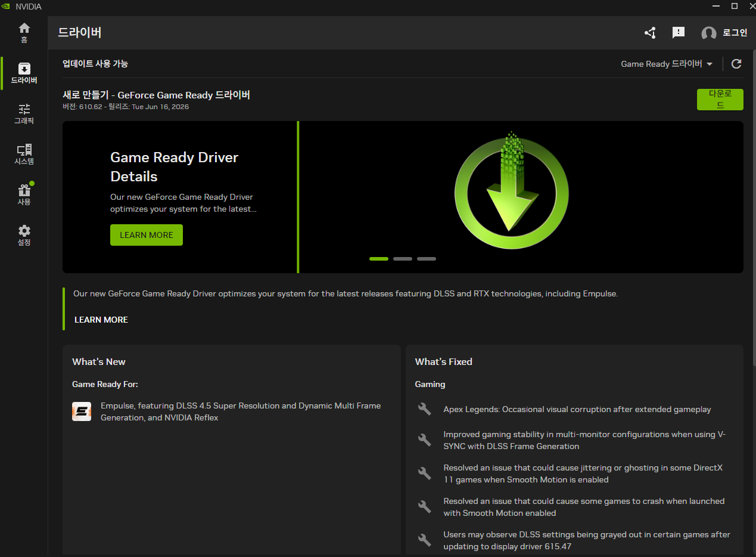Click the user avatar icon
The height and width of the screenshot is (557, 756).
click(x=709, y=33)
